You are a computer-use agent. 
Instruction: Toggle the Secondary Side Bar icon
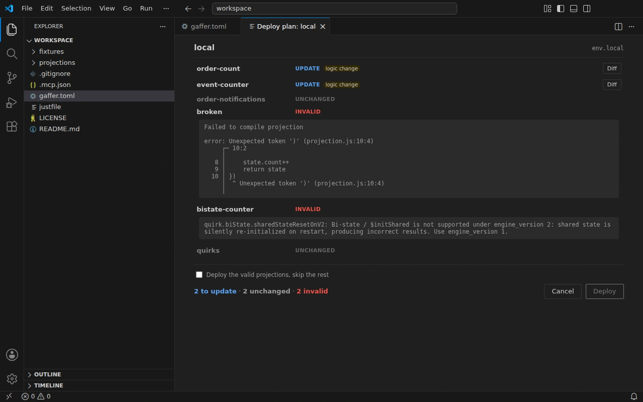(587, 9)
